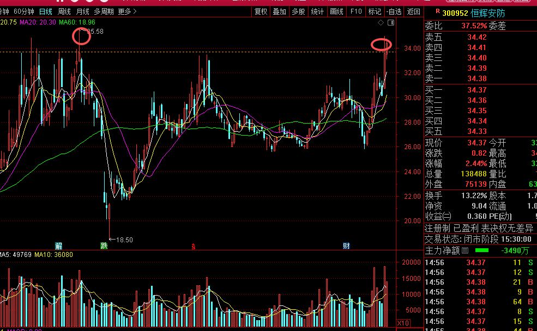Open the 统计 statistics tool
This screenshot has width=537, height=331.
coord(317,11)
